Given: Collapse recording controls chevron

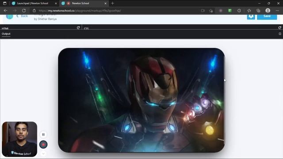Looking at the screenshot, I should 43,154.
